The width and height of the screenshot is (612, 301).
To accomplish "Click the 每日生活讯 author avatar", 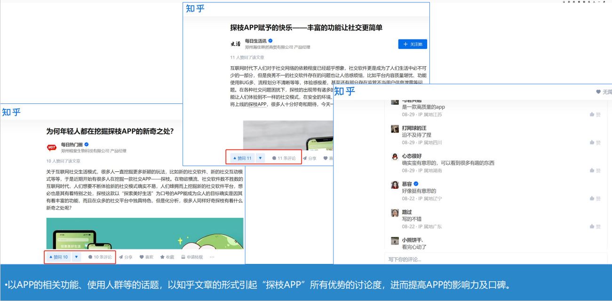I will click(236, 44).
